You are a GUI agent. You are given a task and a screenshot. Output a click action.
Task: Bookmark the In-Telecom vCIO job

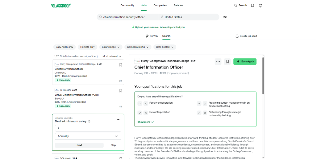pyautogui.click(x=121, y=91)
